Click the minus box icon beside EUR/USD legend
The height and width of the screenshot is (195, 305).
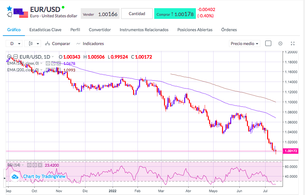pos(16,57)
